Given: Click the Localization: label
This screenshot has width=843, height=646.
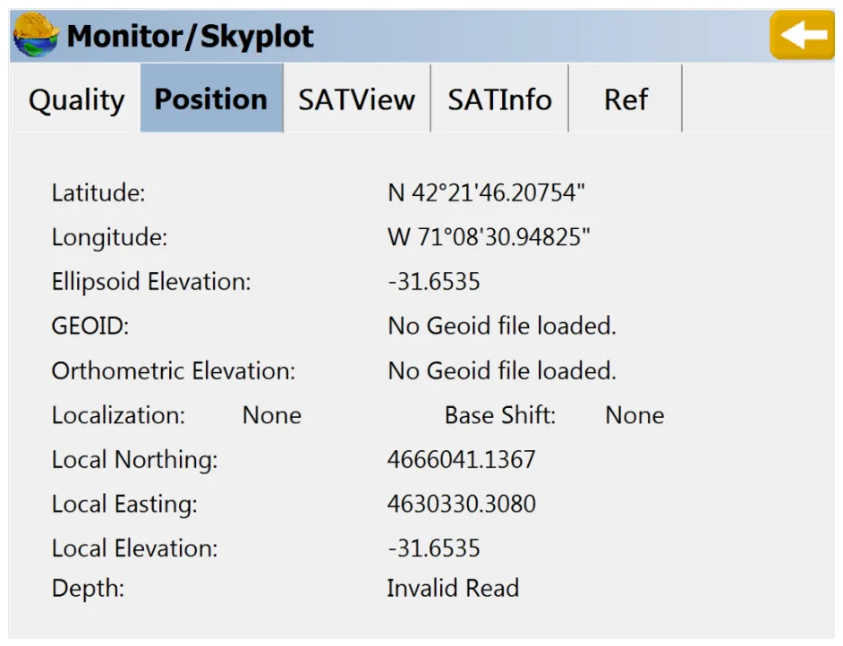Looking at the screenshot, I should point(118,415).
